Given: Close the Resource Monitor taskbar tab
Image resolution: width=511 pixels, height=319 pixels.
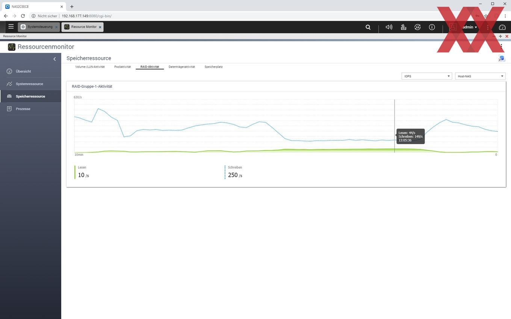Looking at the screenshot, I should pyautogui.click(x=100, y=27).
